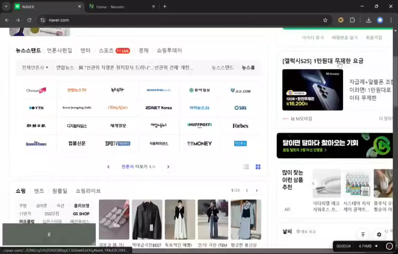Viewport: 398px width, 254px height.
Task: Open 법률신문 publisher logo
Action: (77, 144)
